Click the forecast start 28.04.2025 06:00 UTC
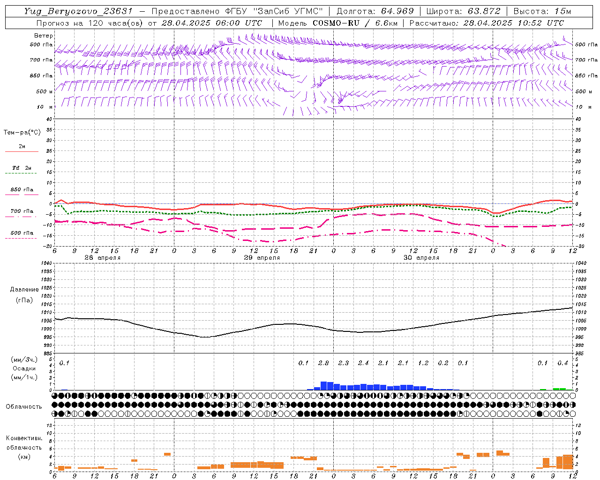 (x=211, y=23)
